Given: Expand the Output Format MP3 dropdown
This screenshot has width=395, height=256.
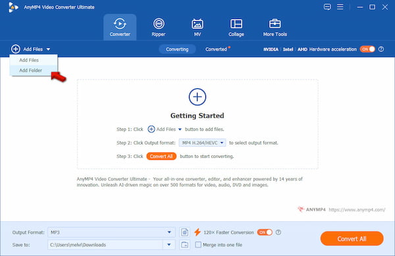Looking at the screenshot, I should (111, 232).
